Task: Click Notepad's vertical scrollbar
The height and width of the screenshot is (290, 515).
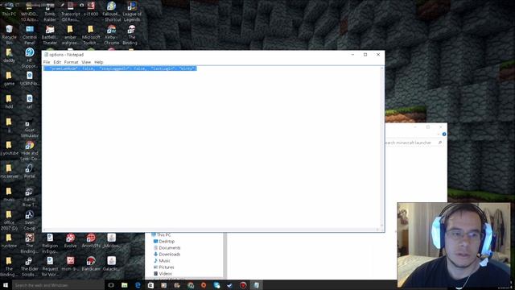Action: point(381,147)
